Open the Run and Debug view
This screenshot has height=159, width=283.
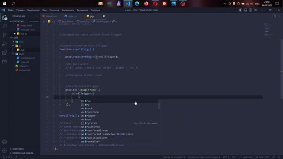(x=4, y=44)
